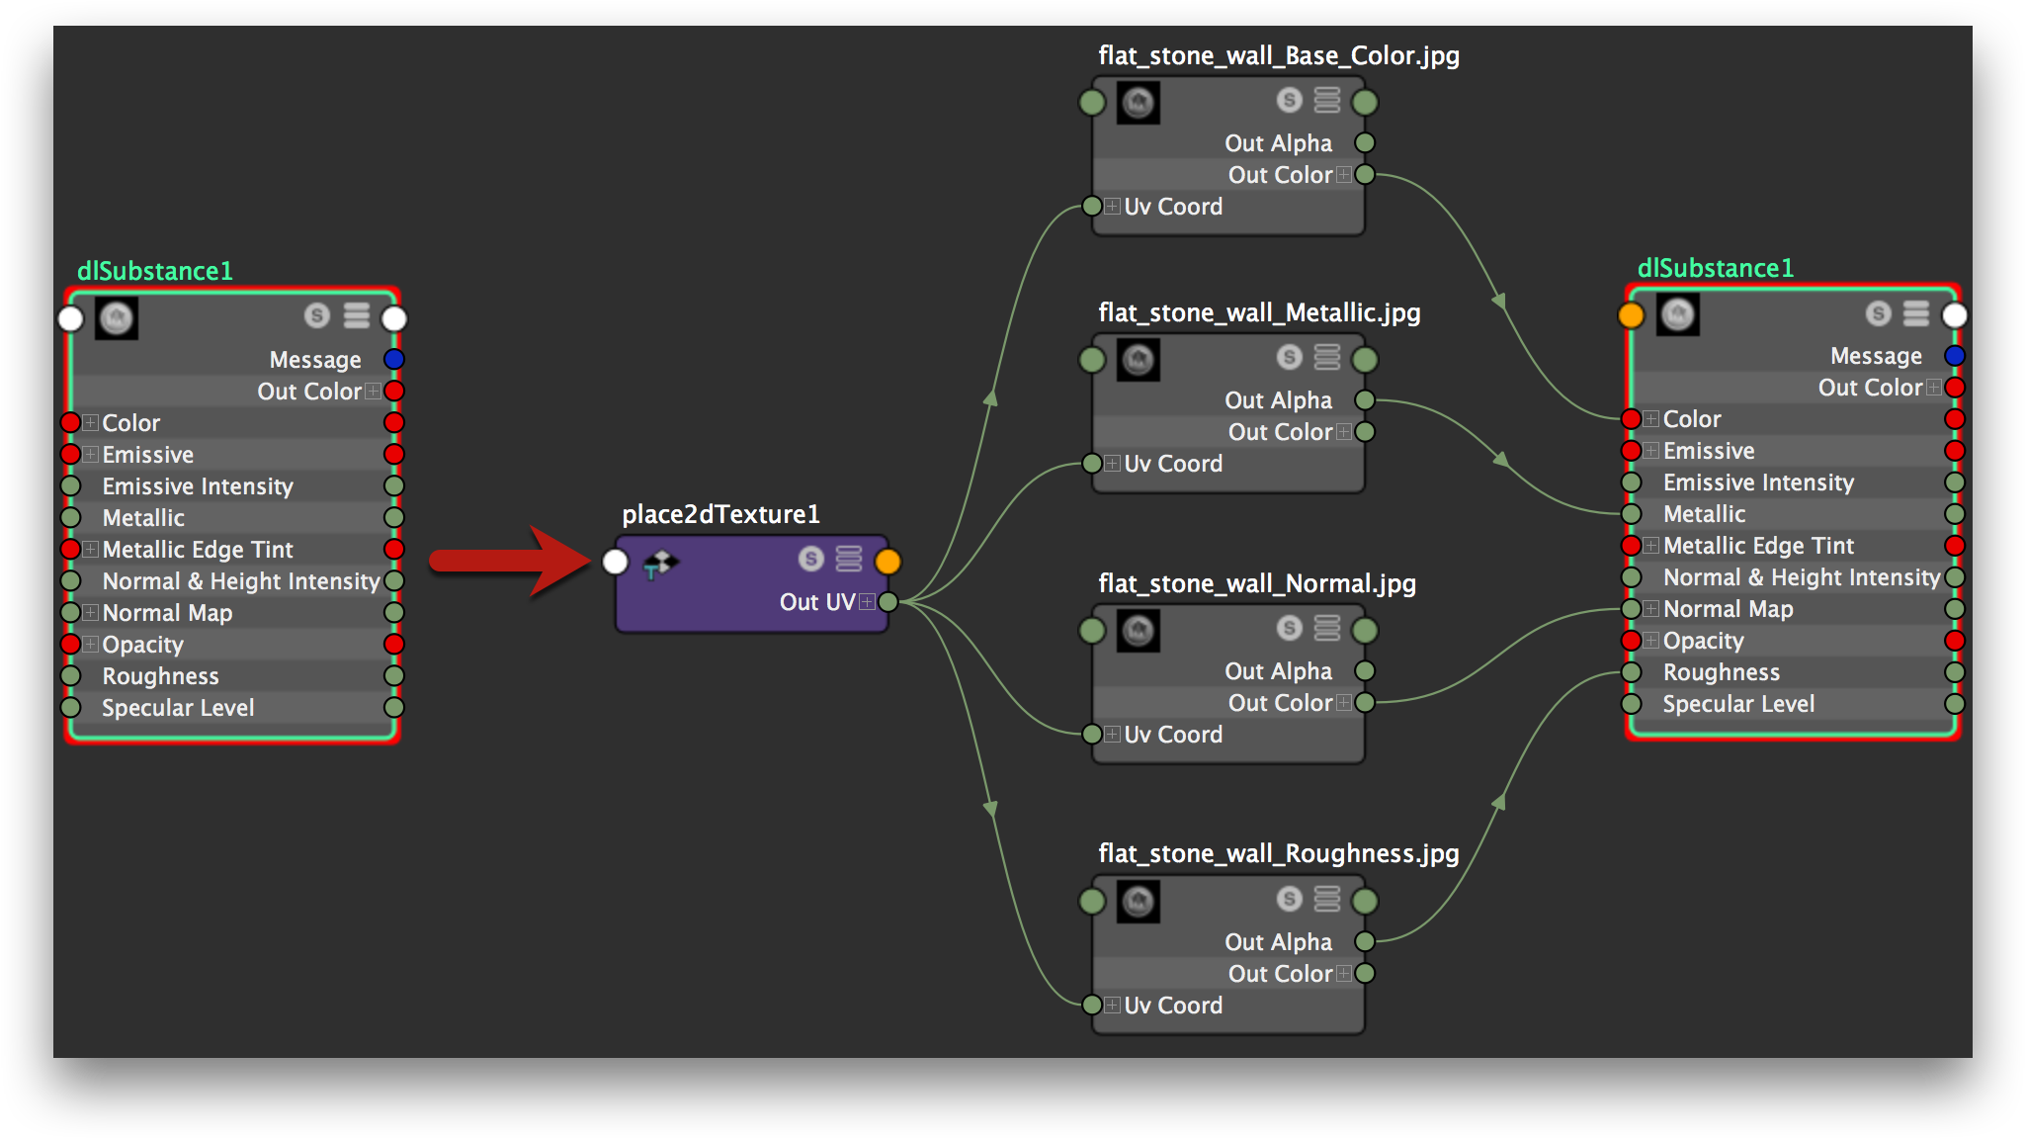Expand Color attribute on left dlSubstance1 node
2026x1139 pixels.
[x=91, y=423]
